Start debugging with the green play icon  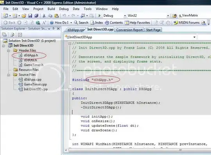(x=100, y=16)
